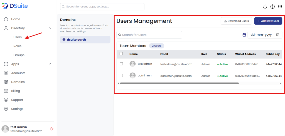Image resolution: width=285 pixels, height=136 pixels.
Task: Click the calendar icon beside date field
Action: pos(244,35)
